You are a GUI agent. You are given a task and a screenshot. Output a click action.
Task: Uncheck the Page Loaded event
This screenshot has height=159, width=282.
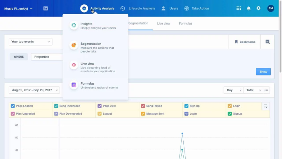click(12, 106)
